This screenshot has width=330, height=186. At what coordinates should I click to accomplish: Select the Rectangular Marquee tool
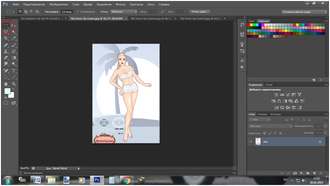click(5, 26)
